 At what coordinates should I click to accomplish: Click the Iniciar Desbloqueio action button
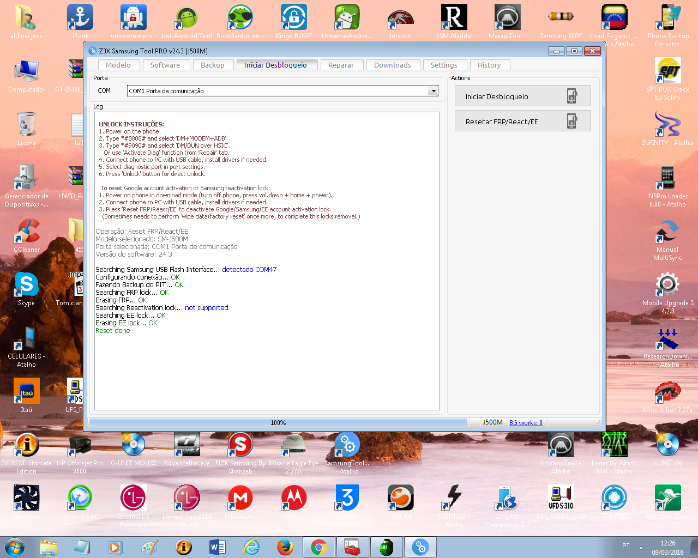[x=522, y=96]
